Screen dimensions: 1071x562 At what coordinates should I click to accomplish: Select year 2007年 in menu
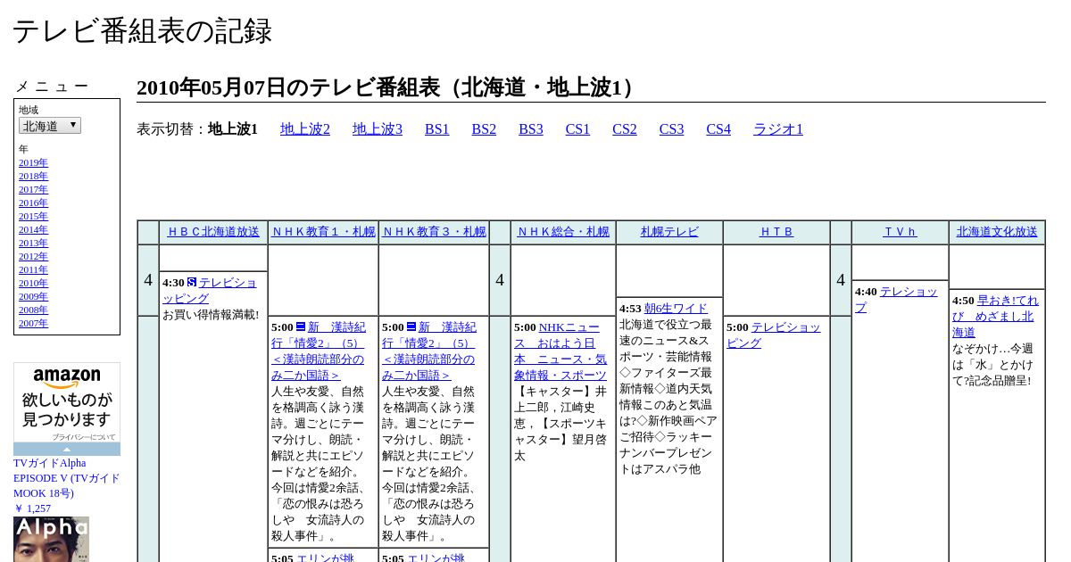point(33,324)
